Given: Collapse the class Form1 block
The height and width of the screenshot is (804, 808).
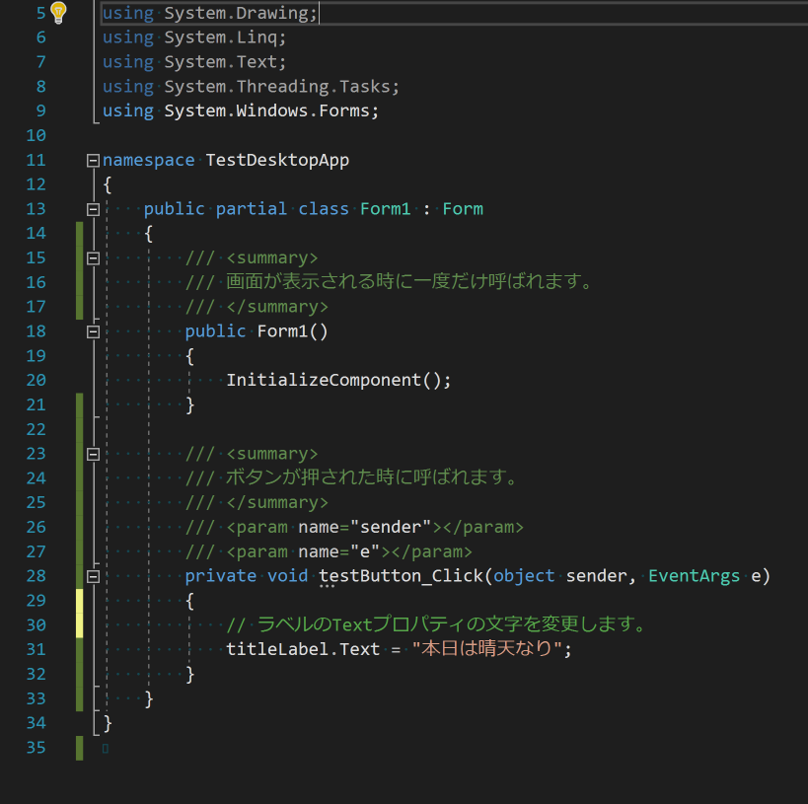Looking at the screenshot, I should click(x=93, y=210).
